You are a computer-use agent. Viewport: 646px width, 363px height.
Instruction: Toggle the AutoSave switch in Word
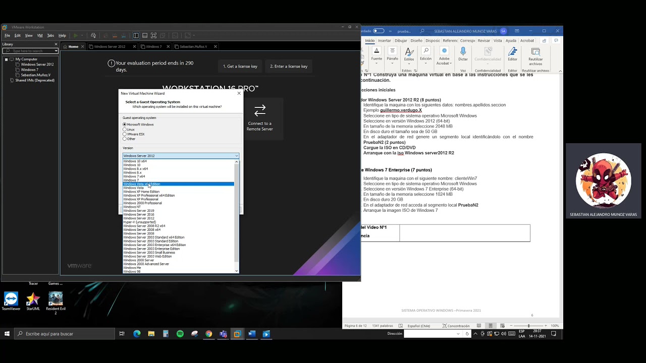pyautogui.click(x=379, y=31)
